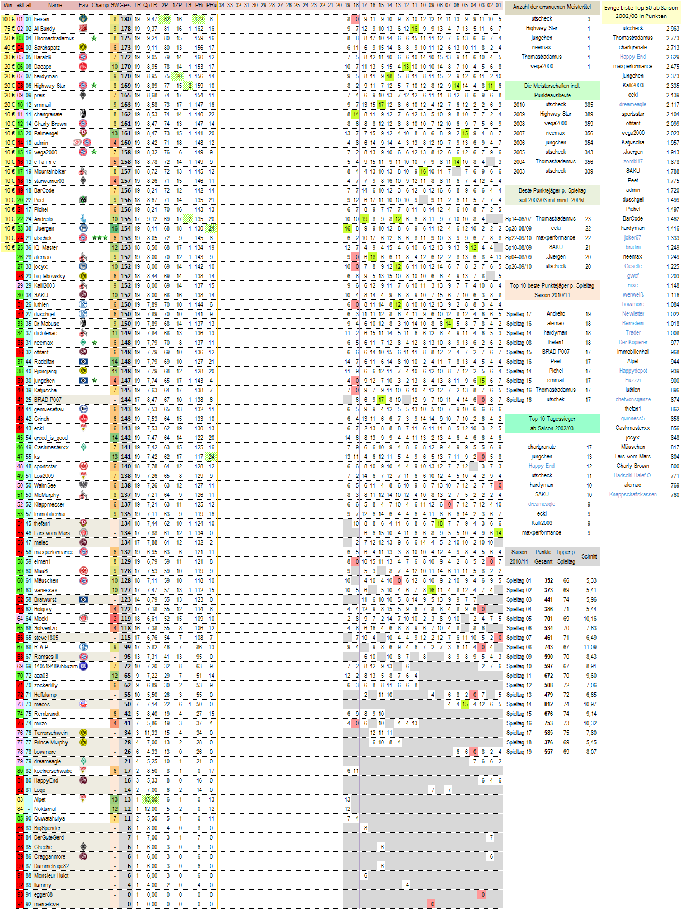This screenshot has width=681, height=909.
Task: Click the 812 total for Spieltag 14
Action: pyautogui.click(x=548, y=704)
